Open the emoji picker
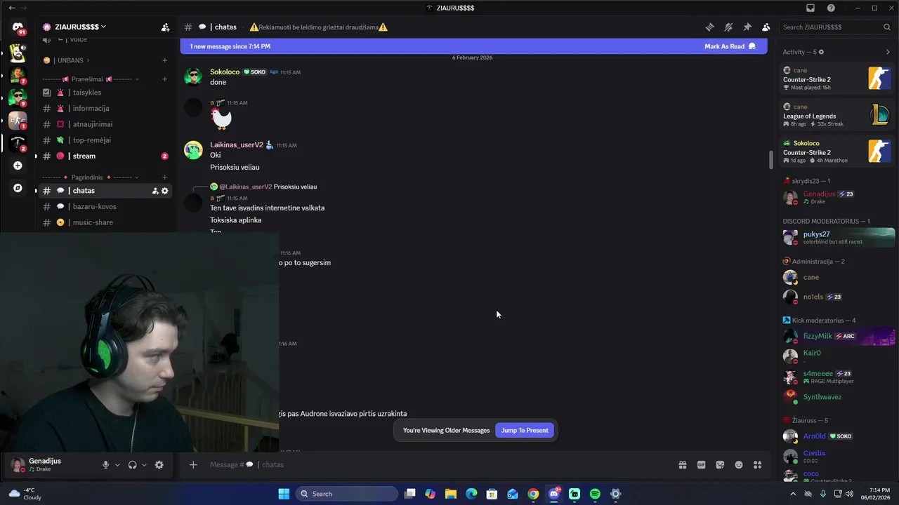Viewport: 899px width, 505px height. tap(739, 464)
